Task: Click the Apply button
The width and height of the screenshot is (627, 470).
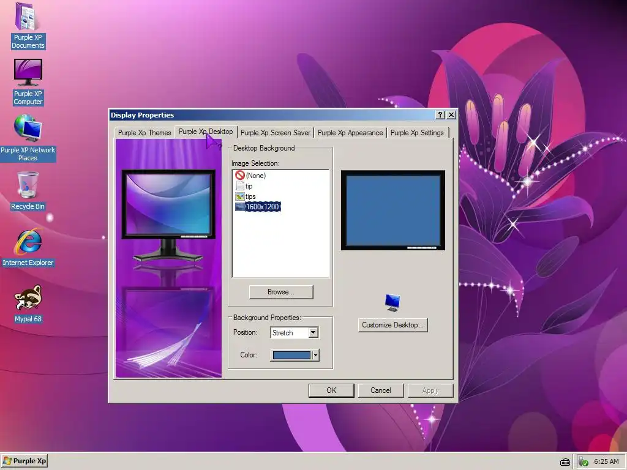Action: pyautogui.click(x=430, y=390)
